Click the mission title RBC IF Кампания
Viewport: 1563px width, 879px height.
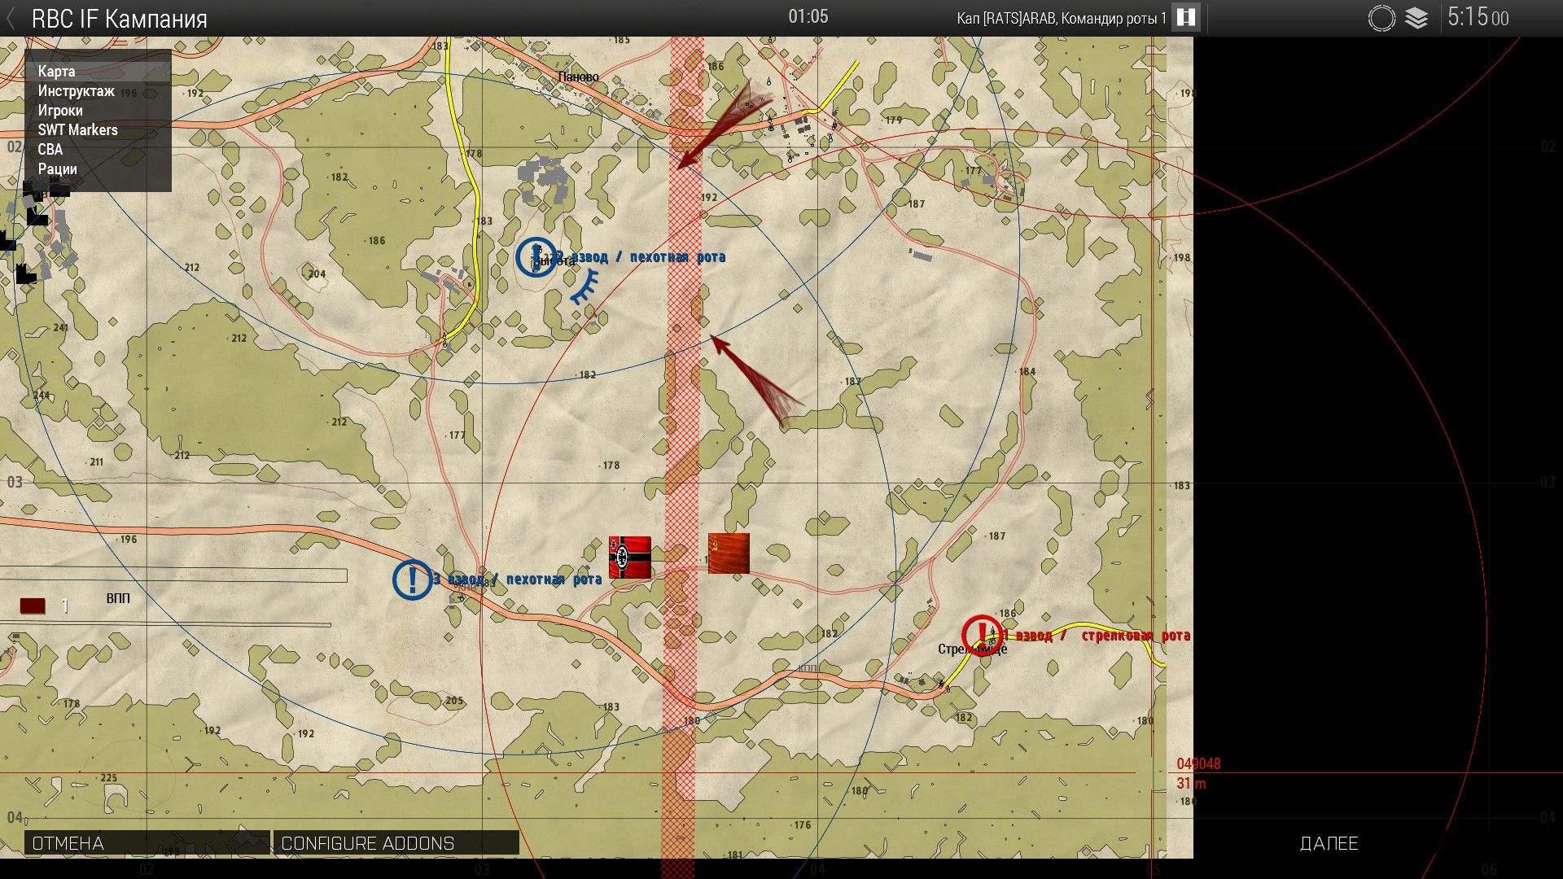tap(119, 19)
